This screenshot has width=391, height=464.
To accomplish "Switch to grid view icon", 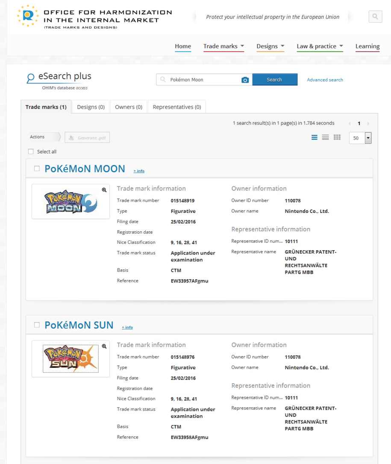I will [337, 137].
